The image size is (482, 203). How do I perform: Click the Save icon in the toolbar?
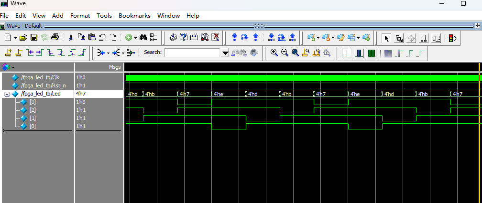(x=34, y=37)
